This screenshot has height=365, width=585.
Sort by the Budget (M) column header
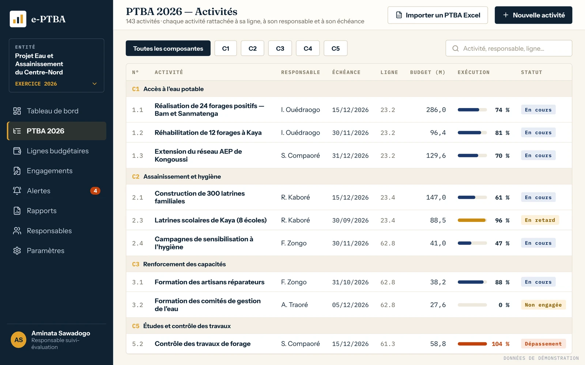point(428,72)
